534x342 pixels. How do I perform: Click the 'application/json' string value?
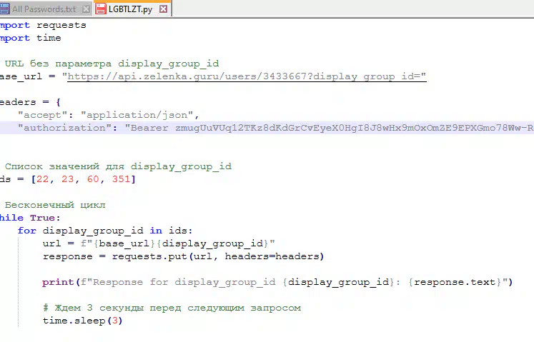click(x=137, y=115)
